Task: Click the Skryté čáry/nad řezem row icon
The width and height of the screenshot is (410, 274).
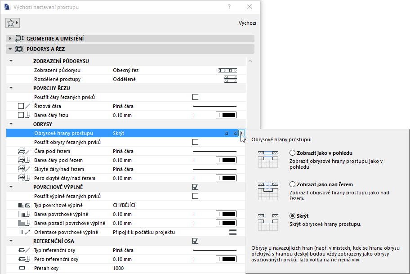Action: [24, 169]
